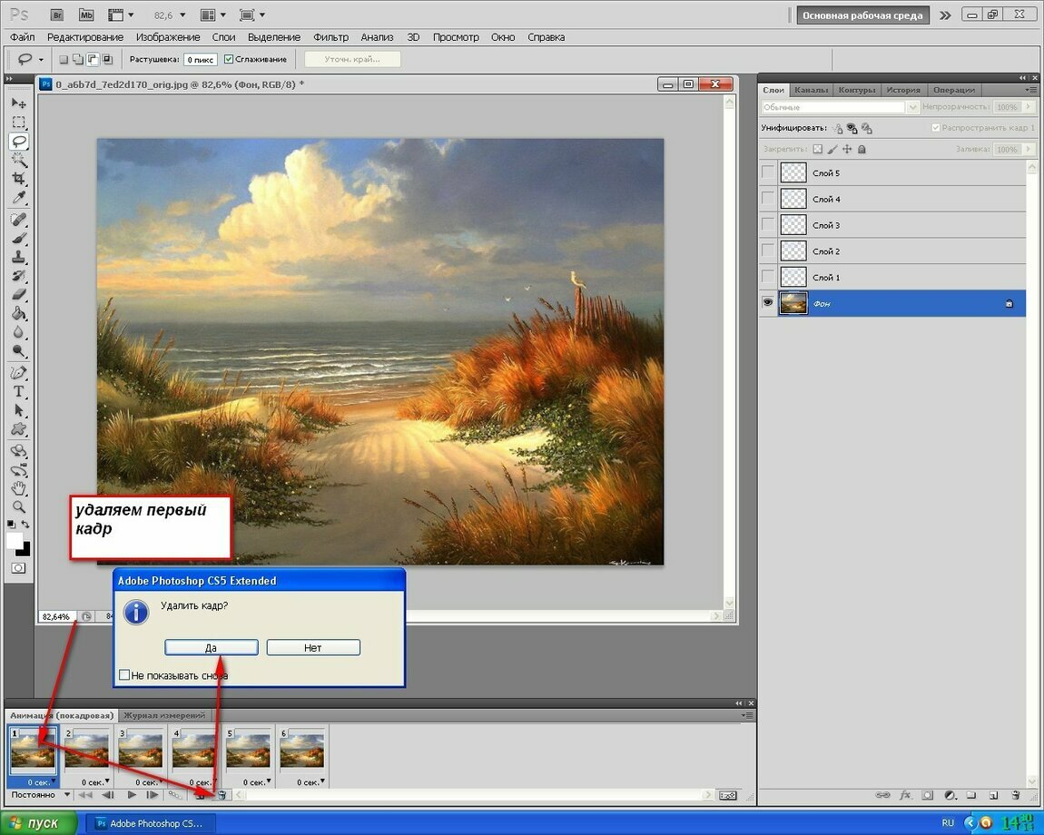Image resolution: width=1044 pixels, height=835 pixels.
Task: Launch Adobe Bridge via Br icon
Action: click(57, 15)
